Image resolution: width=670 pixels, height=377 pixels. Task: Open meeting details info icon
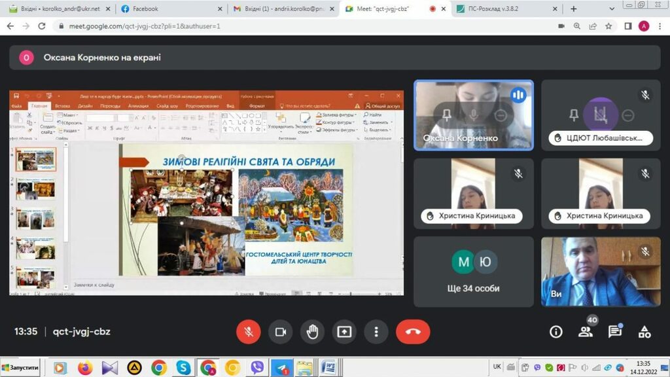(556, 332)
